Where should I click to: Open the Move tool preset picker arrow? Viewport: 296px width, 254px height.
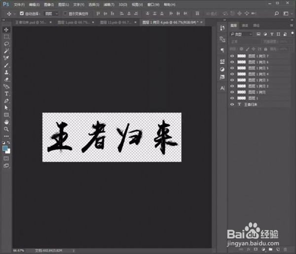[14, 14]
